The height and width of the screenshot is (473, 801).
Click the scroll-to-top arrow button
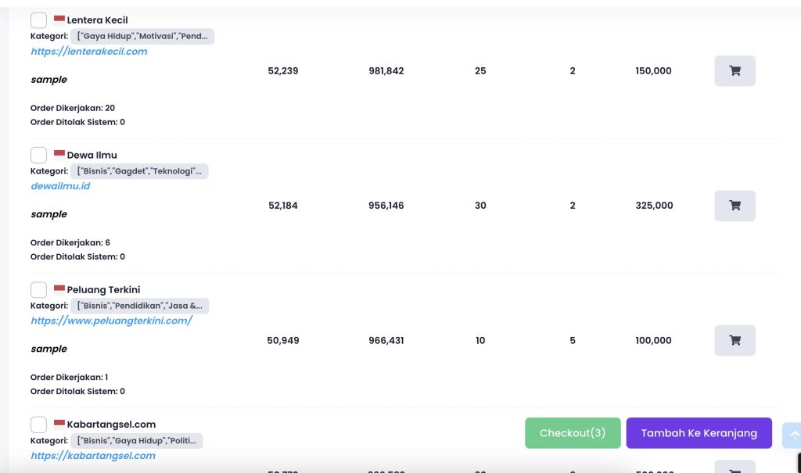[793, 435]
